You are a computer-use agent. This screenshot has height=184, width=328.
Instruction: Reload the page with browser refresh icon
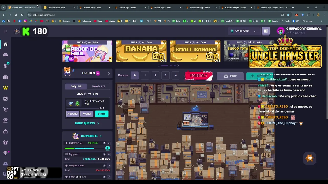point(16,15)
